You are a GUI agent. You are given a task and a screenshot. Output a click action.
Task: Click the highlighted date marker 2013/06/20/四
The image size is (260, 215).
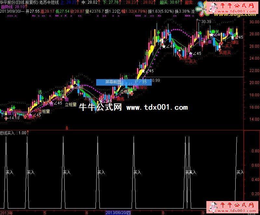tap(118, 213)
